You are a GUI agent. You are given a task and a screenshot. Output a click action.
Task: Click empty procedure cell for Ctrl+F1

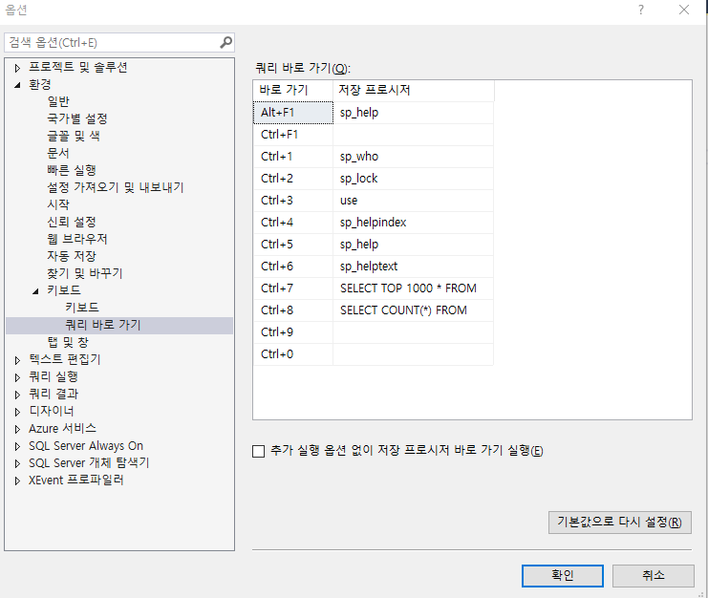tap(413, 135)
